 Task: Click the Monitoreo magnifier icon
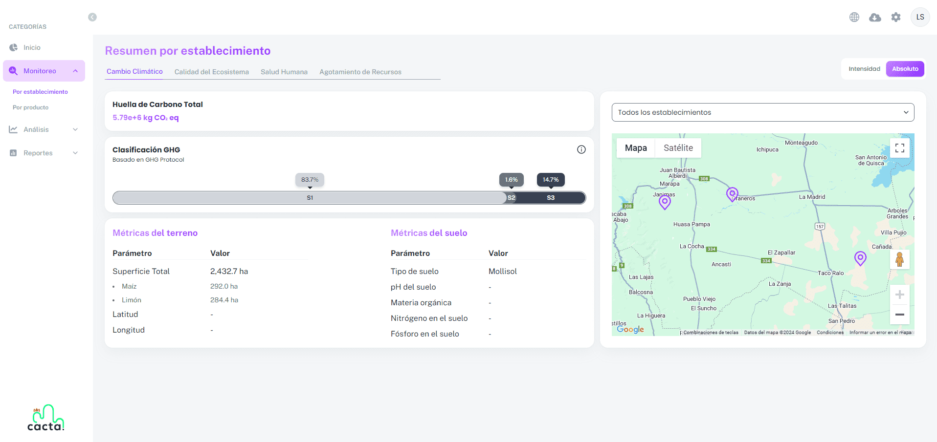click(x=13, y=71)
